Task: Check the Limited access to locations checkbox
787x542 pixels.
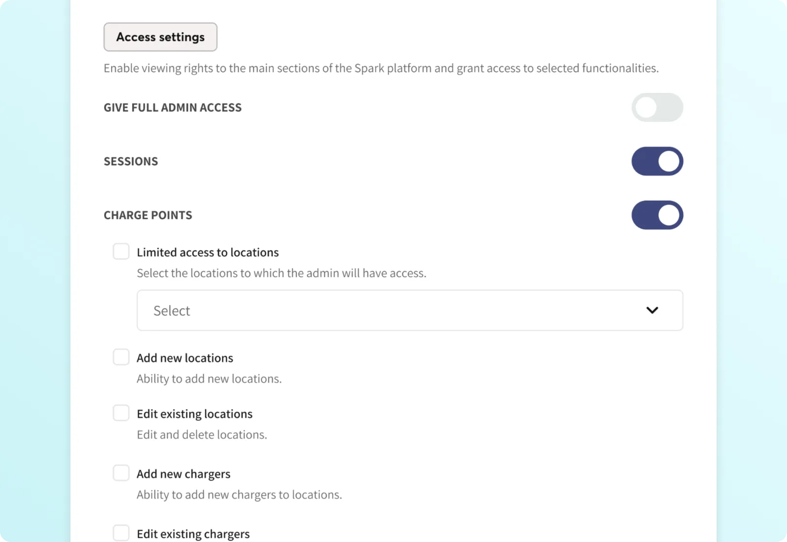Action: [x=121, y=251]
